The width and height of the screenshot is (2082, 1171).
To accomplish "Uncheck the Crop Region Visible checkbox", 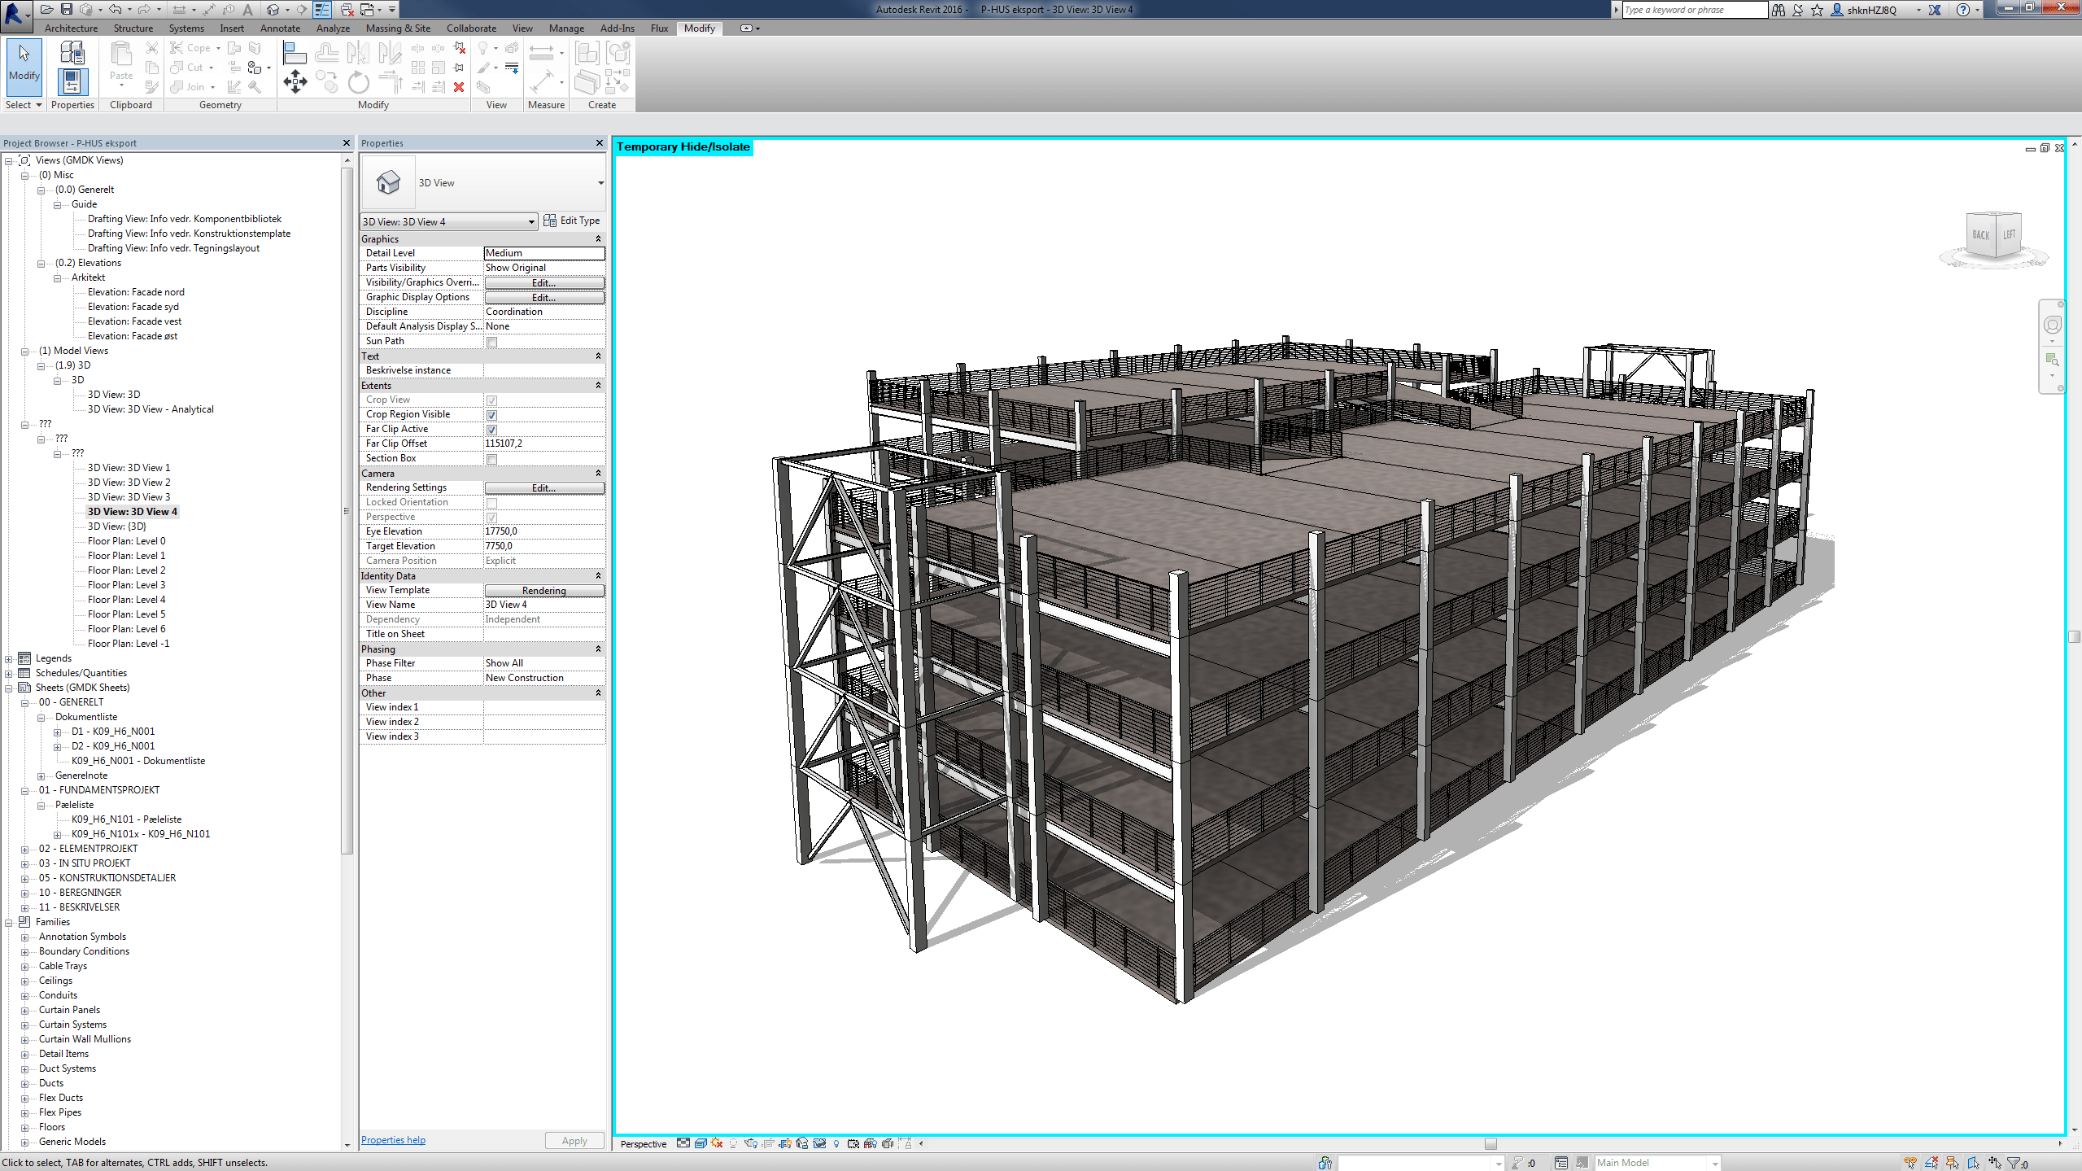I will tap(491, 414).
